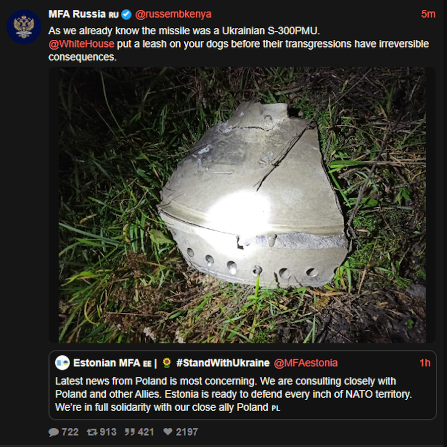Click the 5m timestamp
447x447 pixels.
coord(428,14)
